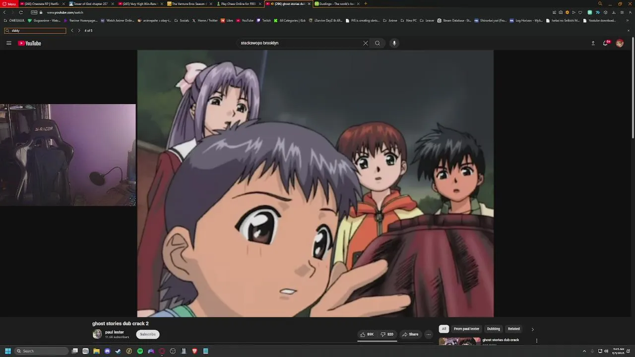The width and height of the screenshot is (635, 357).
Task: Open the YouTube account avatar menu
Action: (620, 43)
